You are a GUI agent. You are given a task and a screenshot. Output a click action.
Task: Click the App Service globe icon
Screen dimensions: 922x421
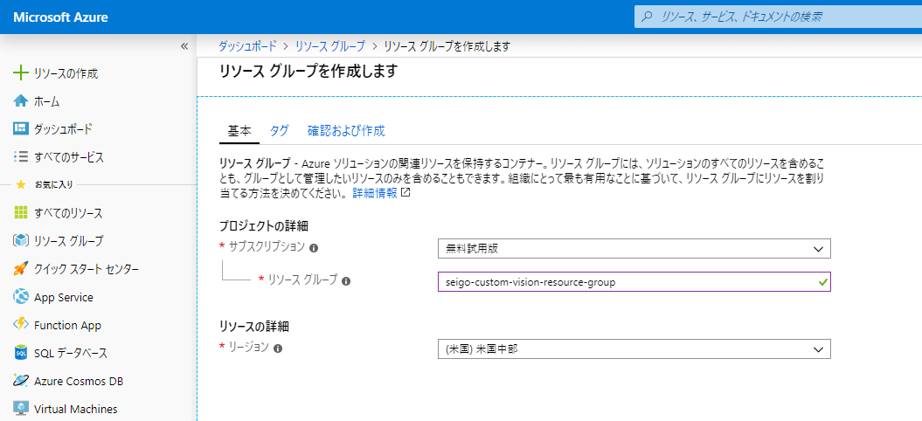[x=21, y=297]
